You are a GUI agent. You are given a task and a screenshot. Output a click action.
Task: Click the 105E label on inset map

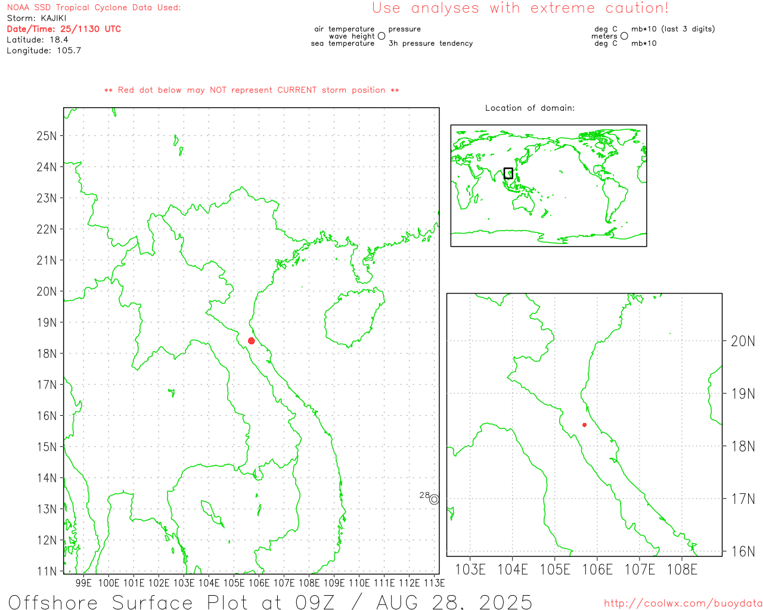point(555,569)
